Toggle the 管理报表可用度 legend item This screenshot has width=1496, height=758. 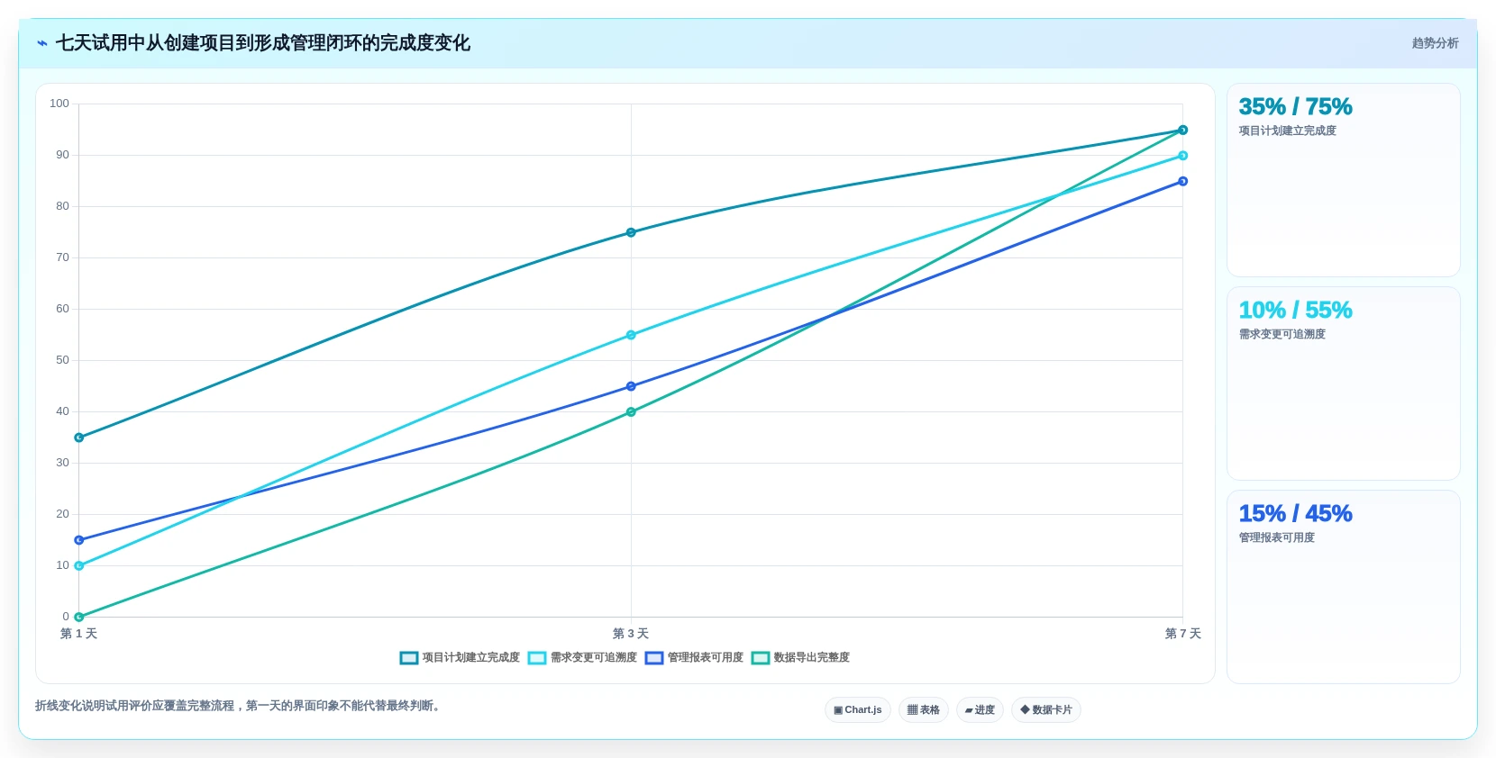click(694, 658)
